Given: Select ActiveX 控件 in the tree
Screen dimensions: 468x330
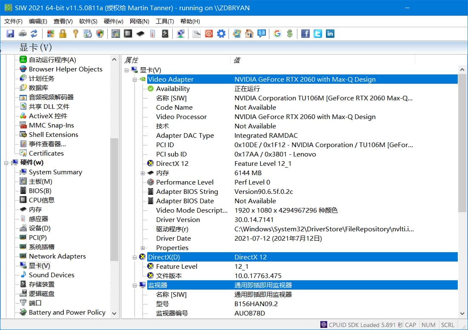Looking at the screenshot, I should pos(48,116).
